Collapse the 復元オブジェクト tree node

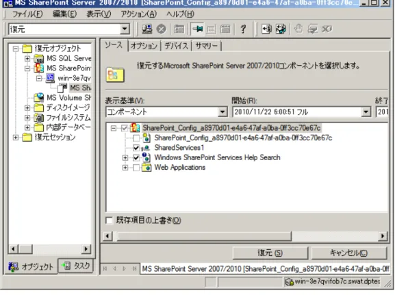coord(16,49)
